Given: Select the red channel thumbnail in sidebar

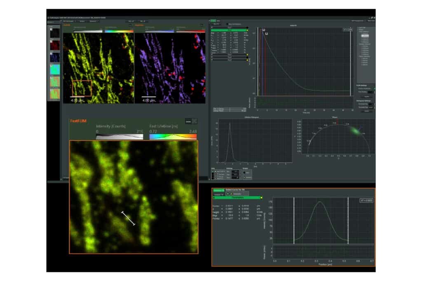Looking at the screenshot, I should click(x=55, y=44).
